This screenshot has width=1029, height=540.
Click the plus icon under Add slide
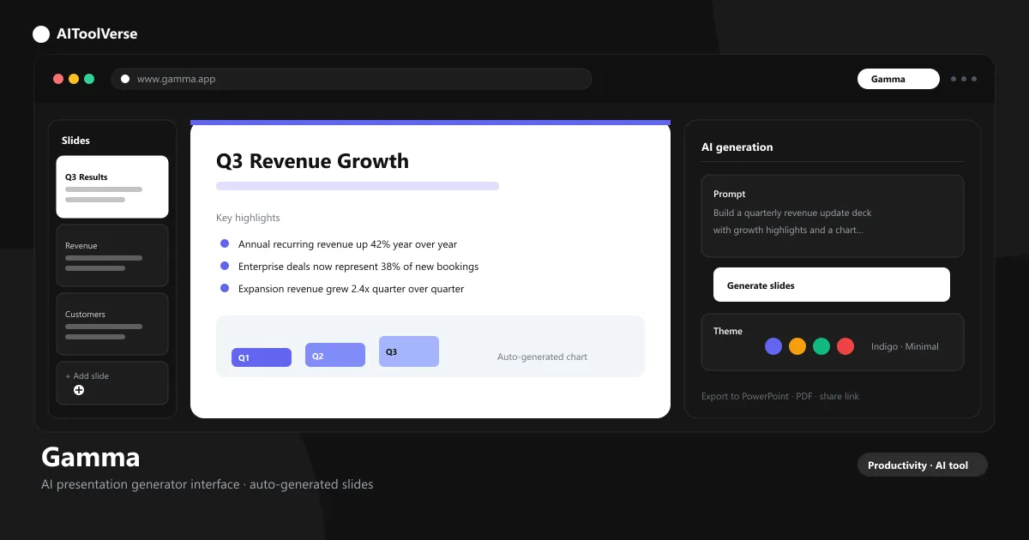point(79,390)
